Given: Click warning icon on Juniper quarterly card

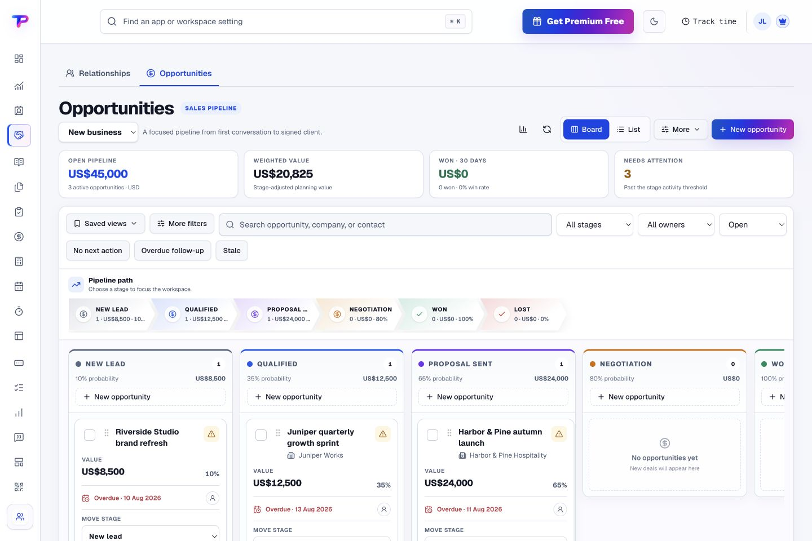Looking at the screenshot, I should click(383, 434).
